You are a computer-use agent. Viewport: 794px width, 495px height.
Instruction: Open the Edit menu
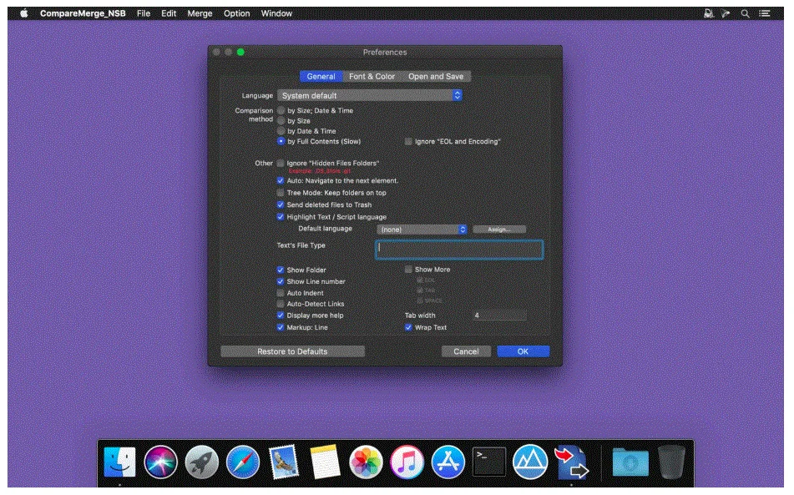pyautogui.click(x=169, y=13)
